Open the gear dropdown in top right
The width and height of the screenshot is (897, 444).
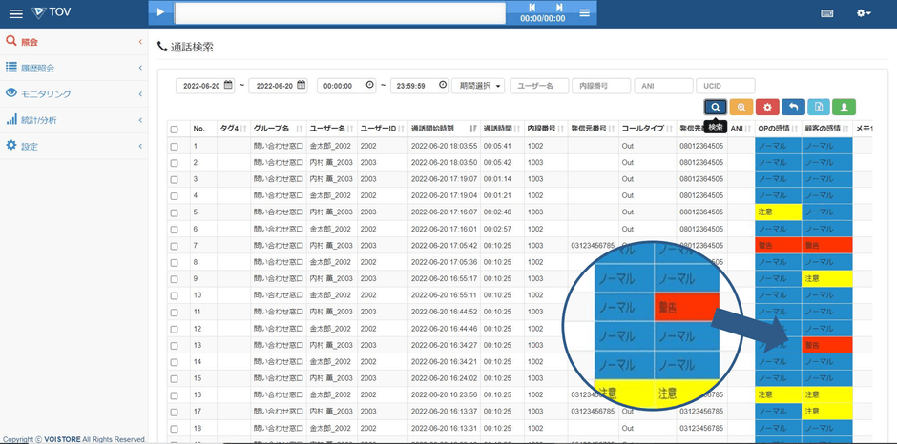point(864,13)
